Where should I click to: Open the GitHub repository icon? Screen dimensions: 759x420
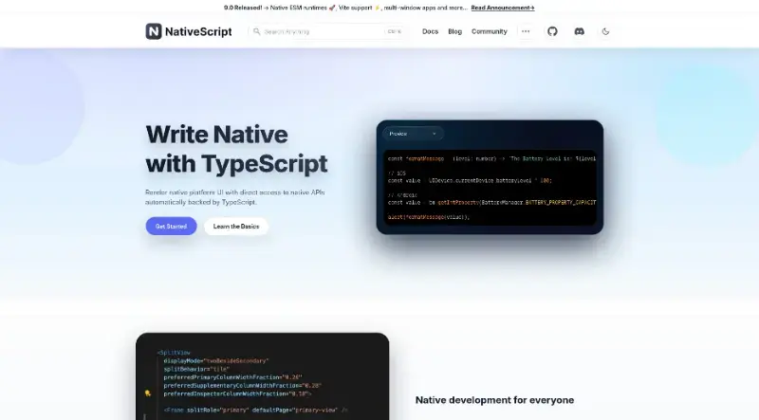tap(552, 31)
